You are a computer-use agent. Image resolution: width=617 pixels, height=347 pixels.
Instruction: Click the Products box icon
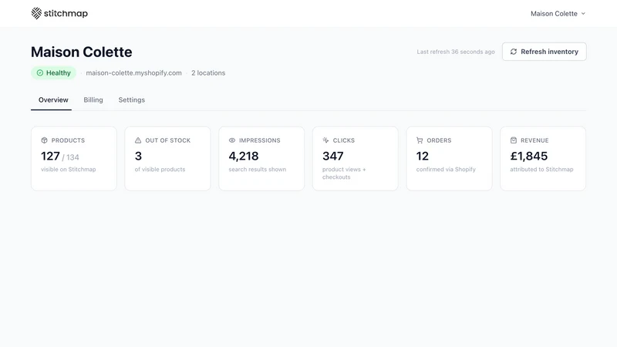[44, 140]
